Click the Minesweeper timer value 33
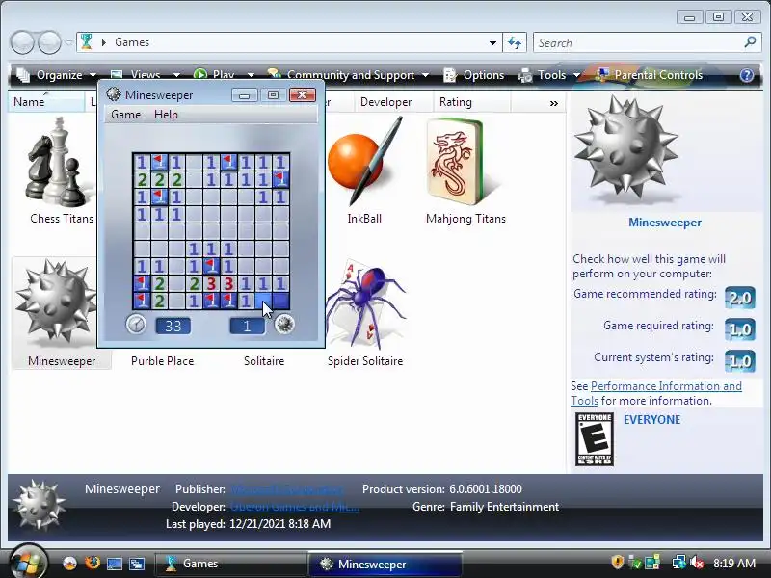 (173, 326)
